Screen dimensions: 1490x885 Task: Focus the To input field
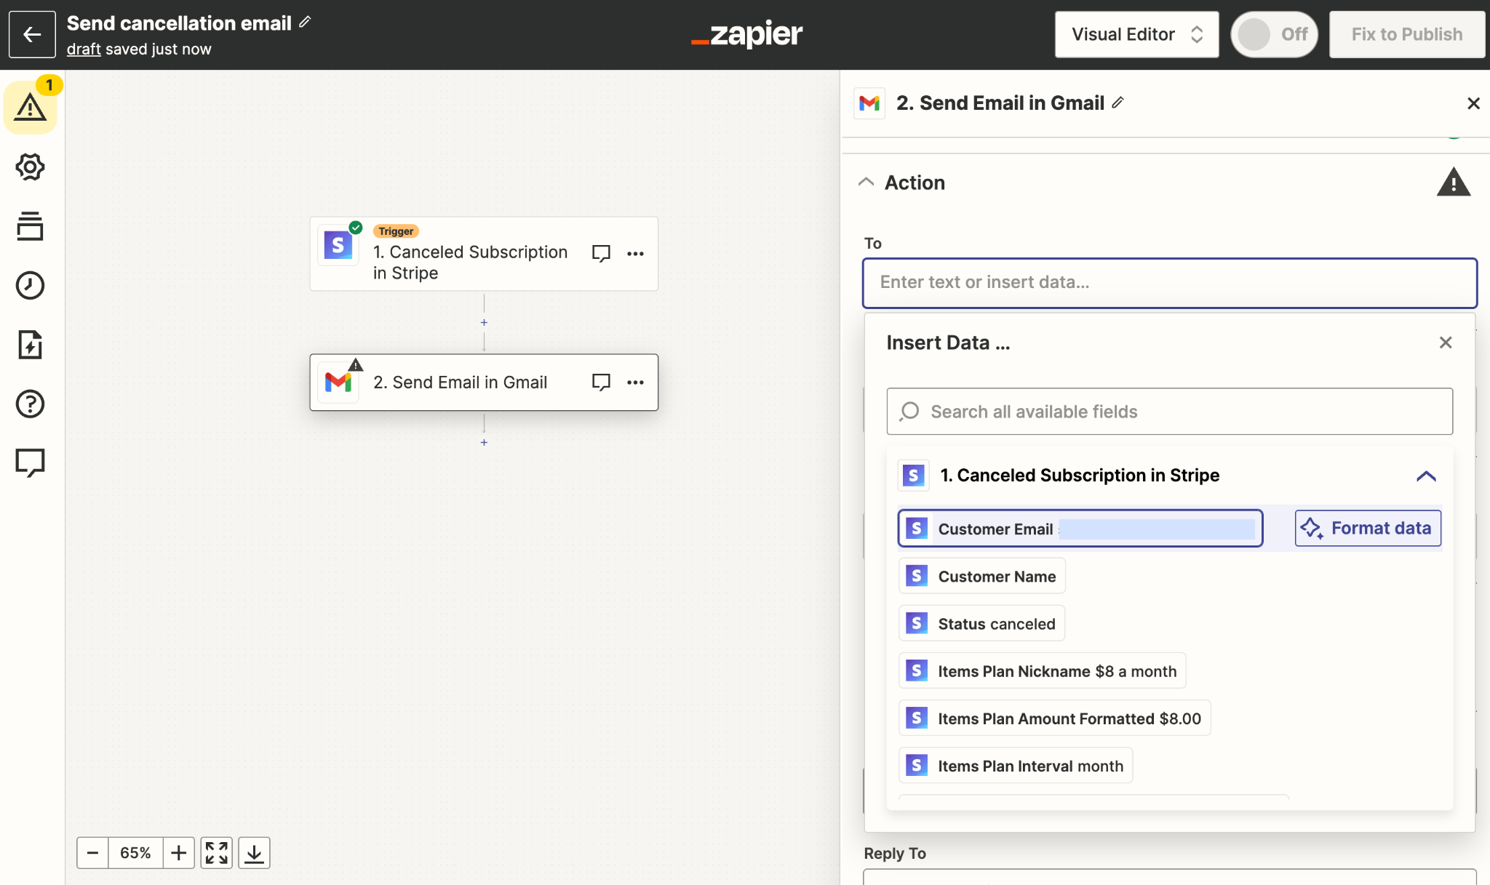(1170, 283)
